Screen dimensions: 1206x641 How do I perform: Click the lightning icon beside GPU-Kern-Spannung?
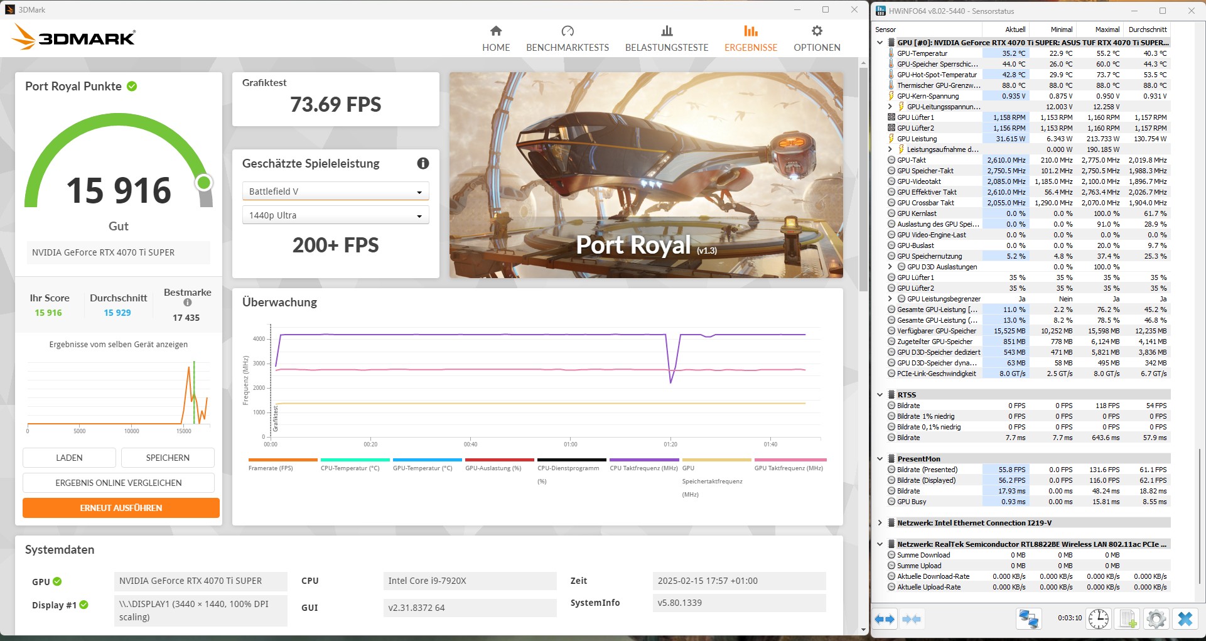pyautogui.click(x=891, y=96)
